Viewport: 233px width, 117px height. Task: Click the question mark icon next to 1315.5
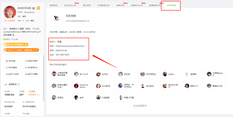[x=38, y=95]
